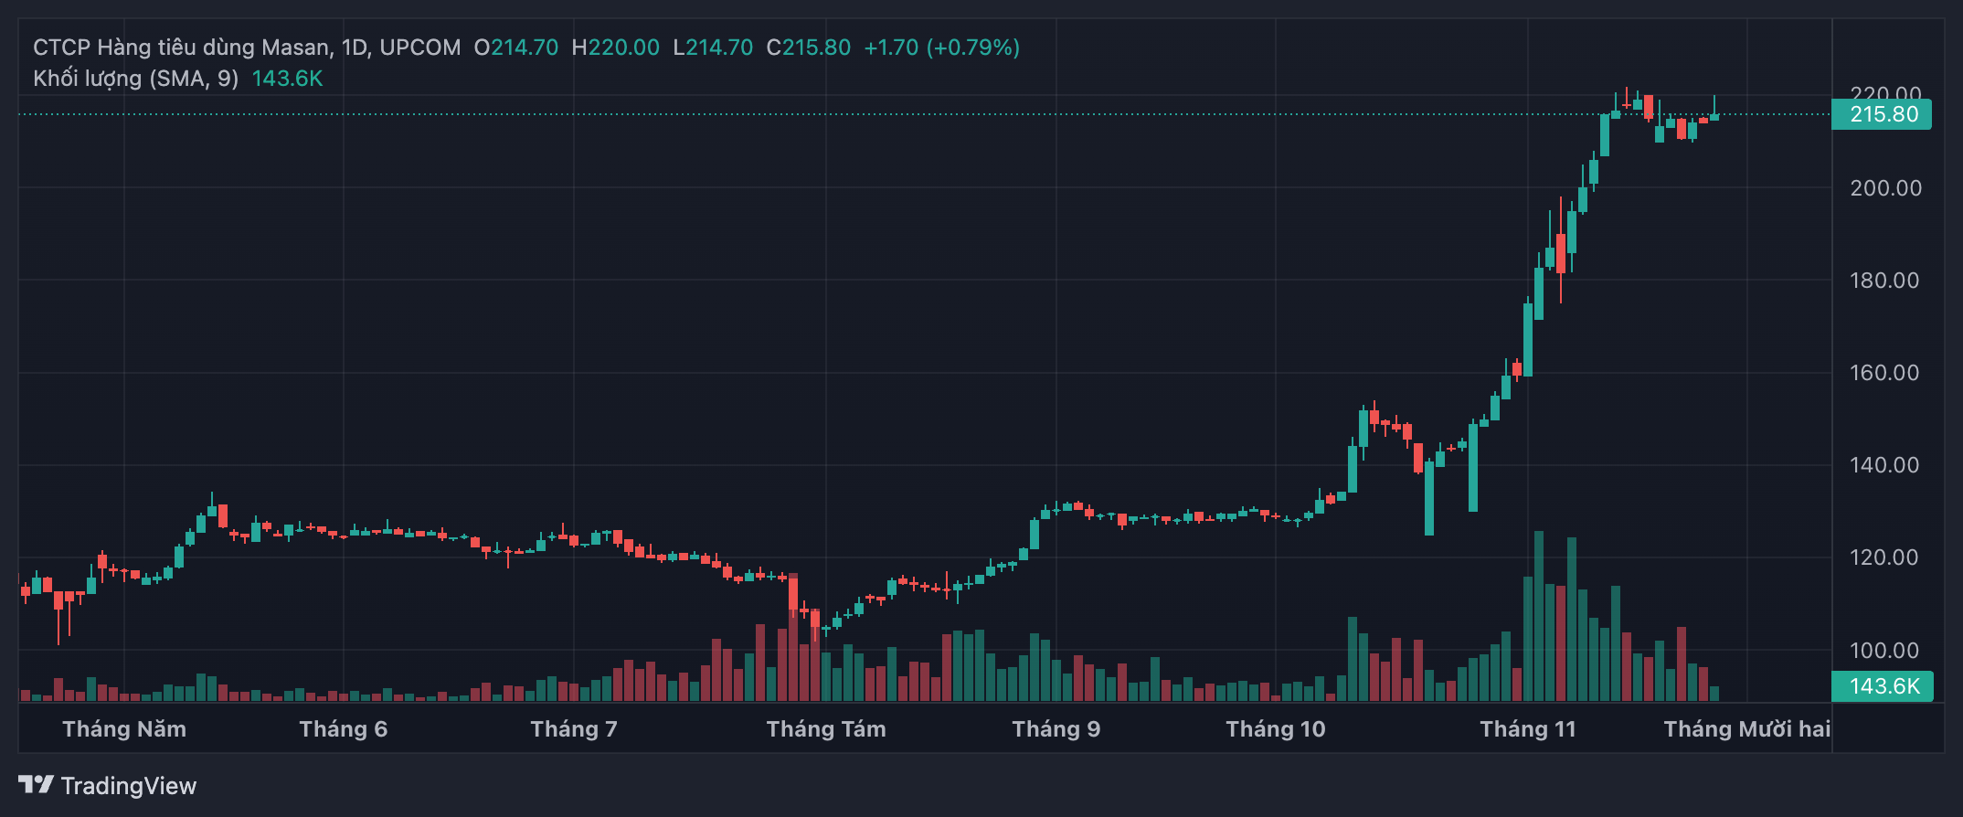Pick the Tháng 7 time axis marker

pyautogui.click(x=574, y=729)
